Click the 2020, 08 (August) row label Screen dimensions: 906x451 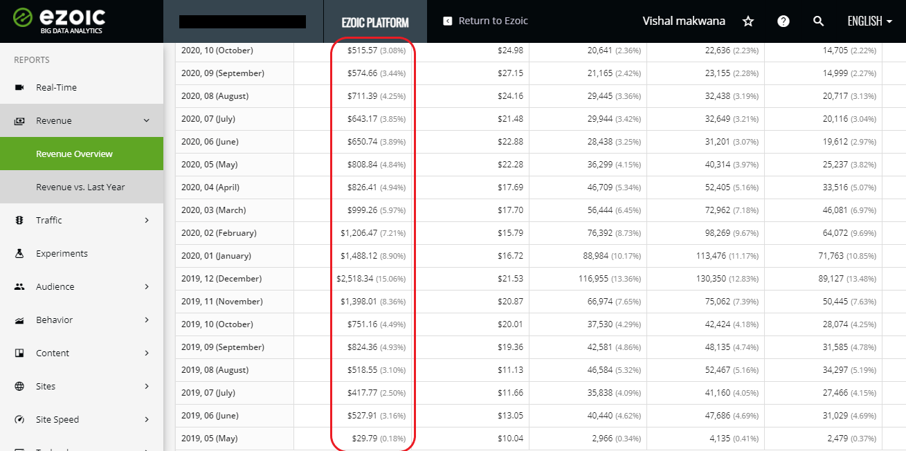click(x=215, y=96)
